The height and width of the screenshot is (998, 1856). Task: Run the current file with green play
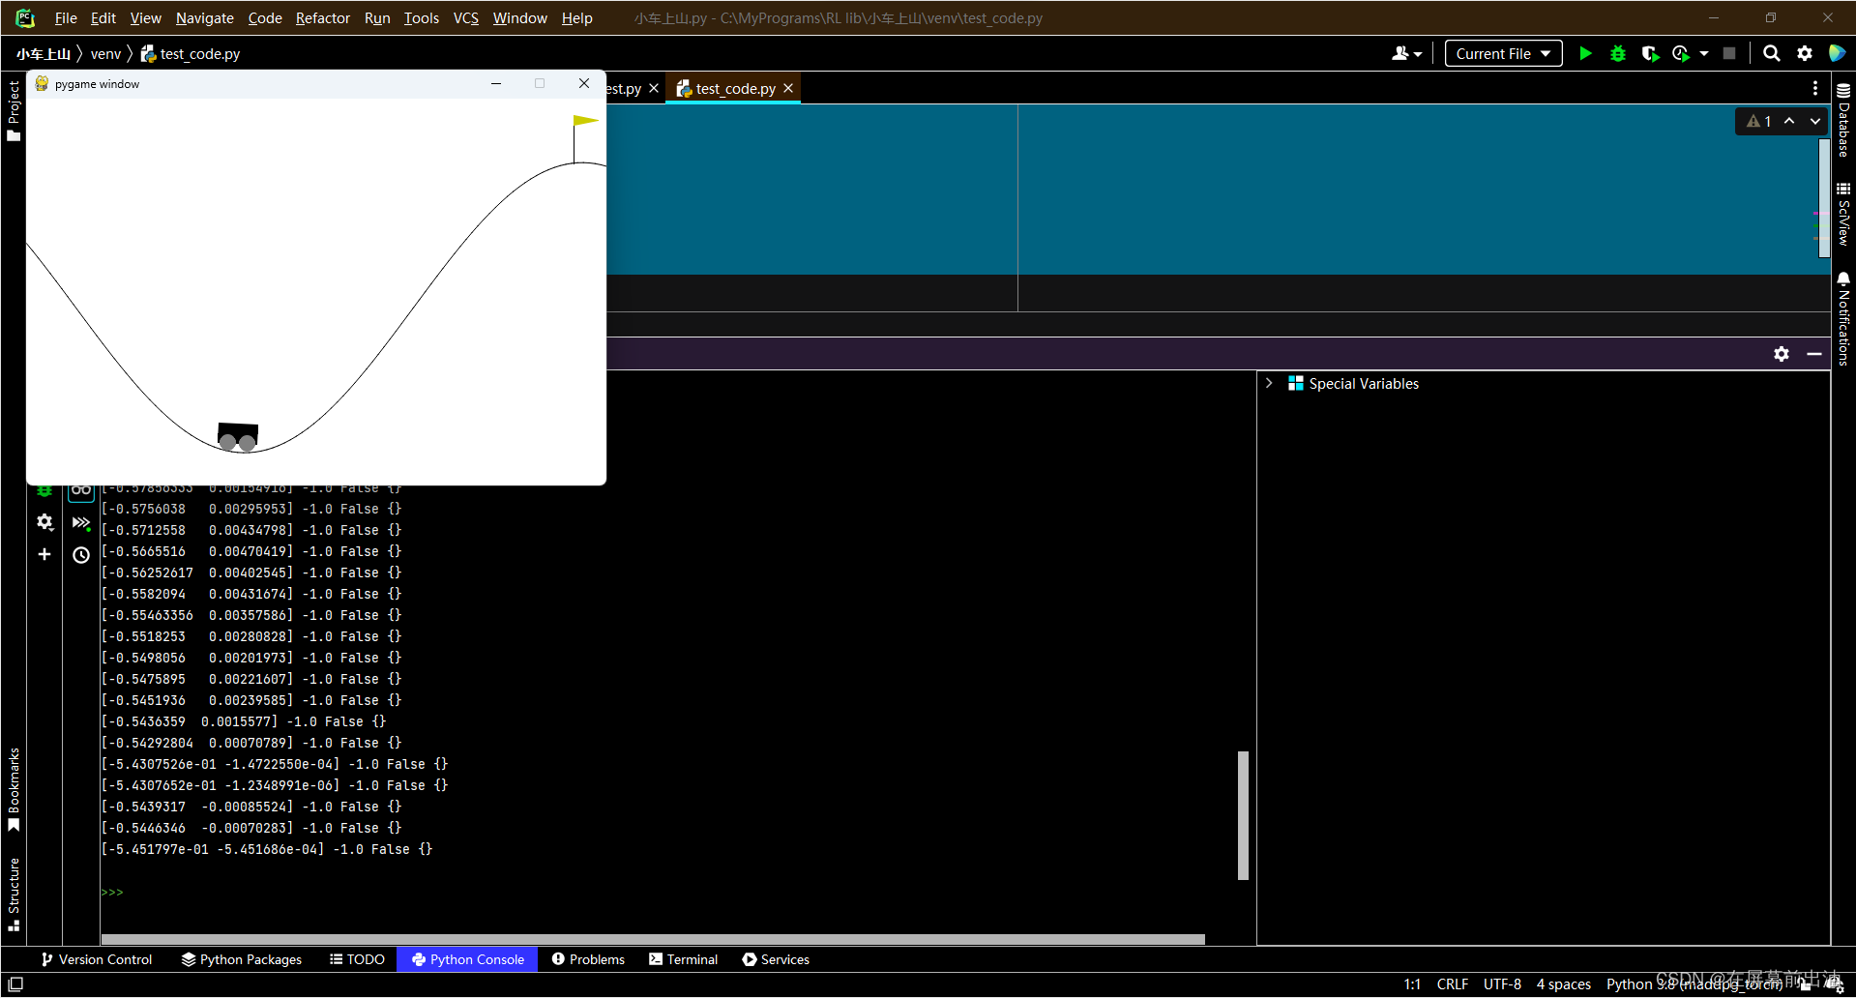1585,53
